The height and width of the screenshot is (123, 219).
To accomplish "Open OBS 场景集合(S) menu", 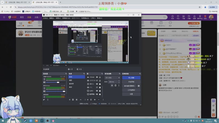I will (x=85, y=18).
